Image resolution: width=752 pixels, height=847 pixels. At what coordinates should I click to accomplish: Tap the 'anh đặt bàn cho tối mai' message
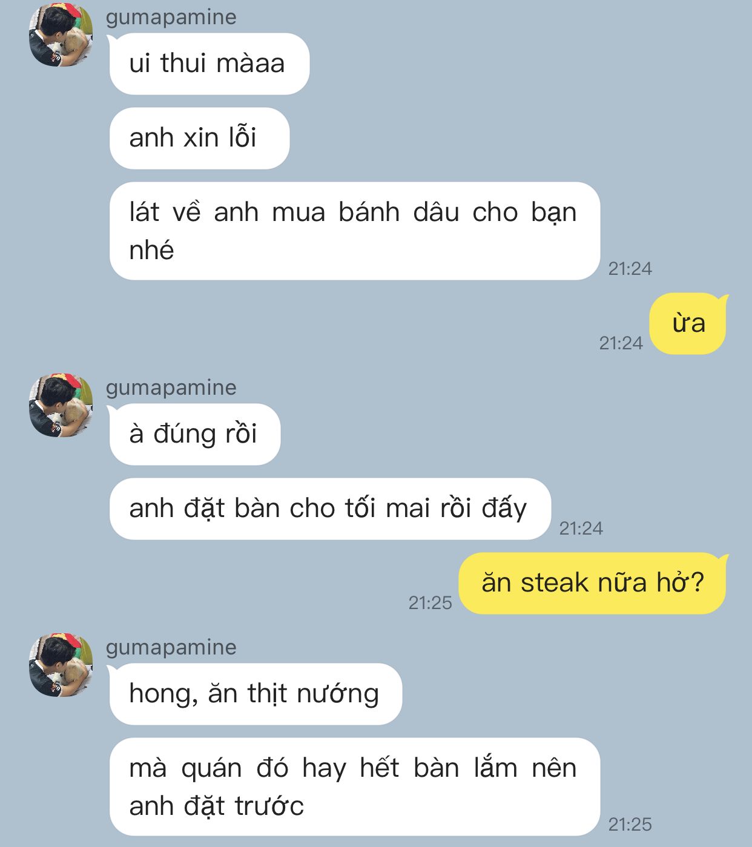[x=330, y=509]
